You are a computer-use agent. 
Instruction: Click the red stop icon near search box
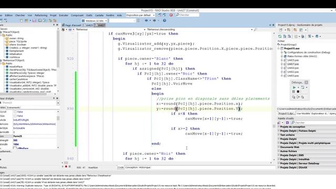tap(171, 15)
